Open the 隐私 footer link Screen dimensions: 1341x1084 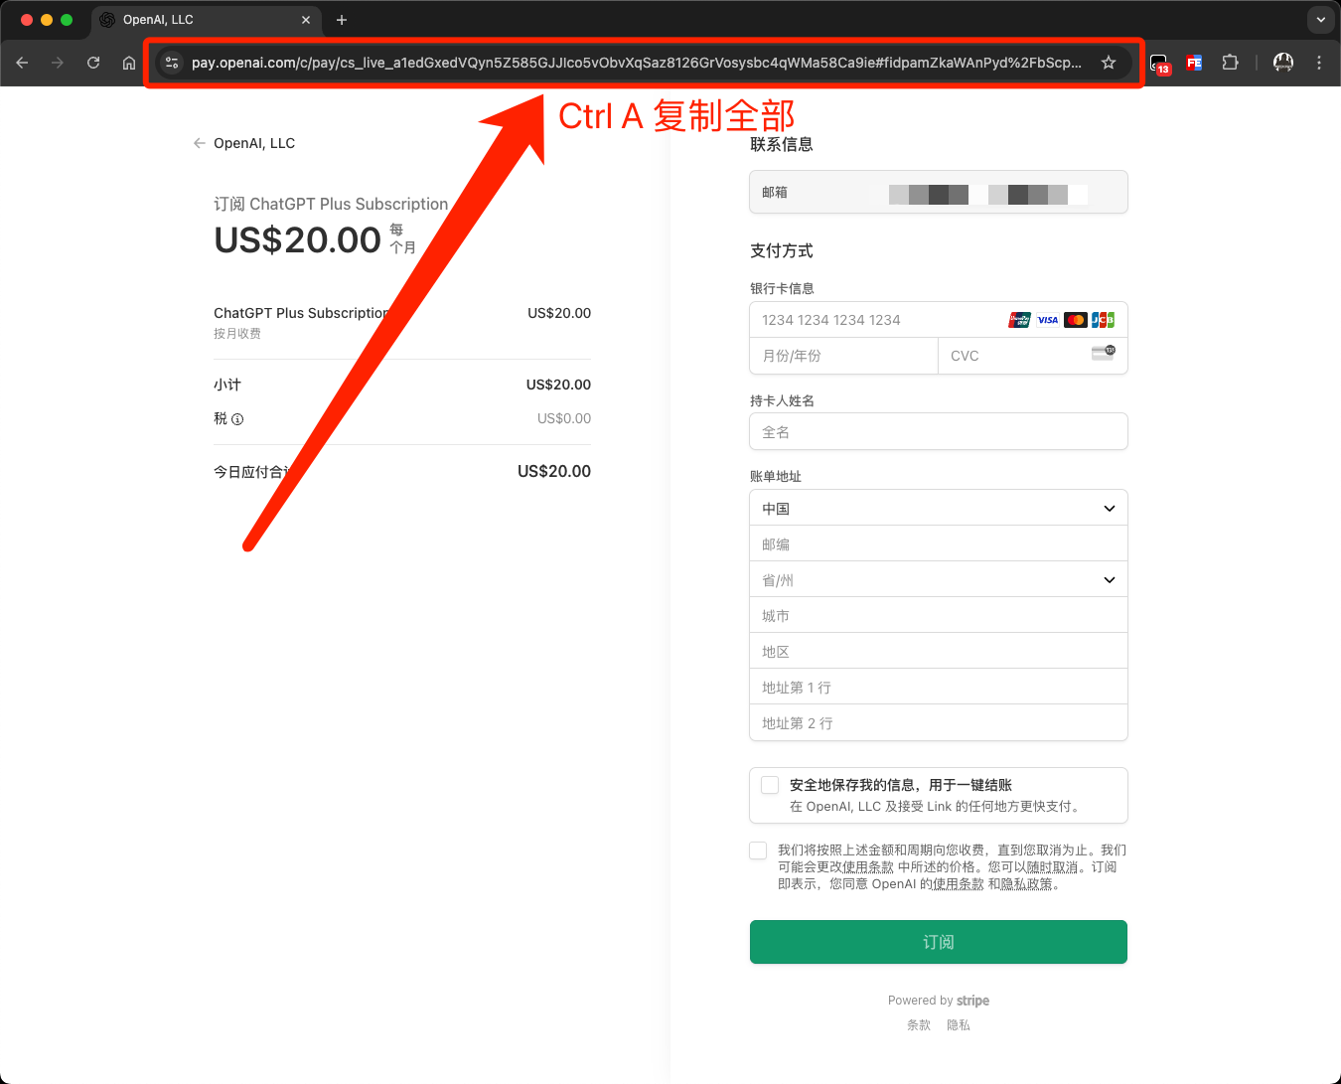tap(959, 1025)
